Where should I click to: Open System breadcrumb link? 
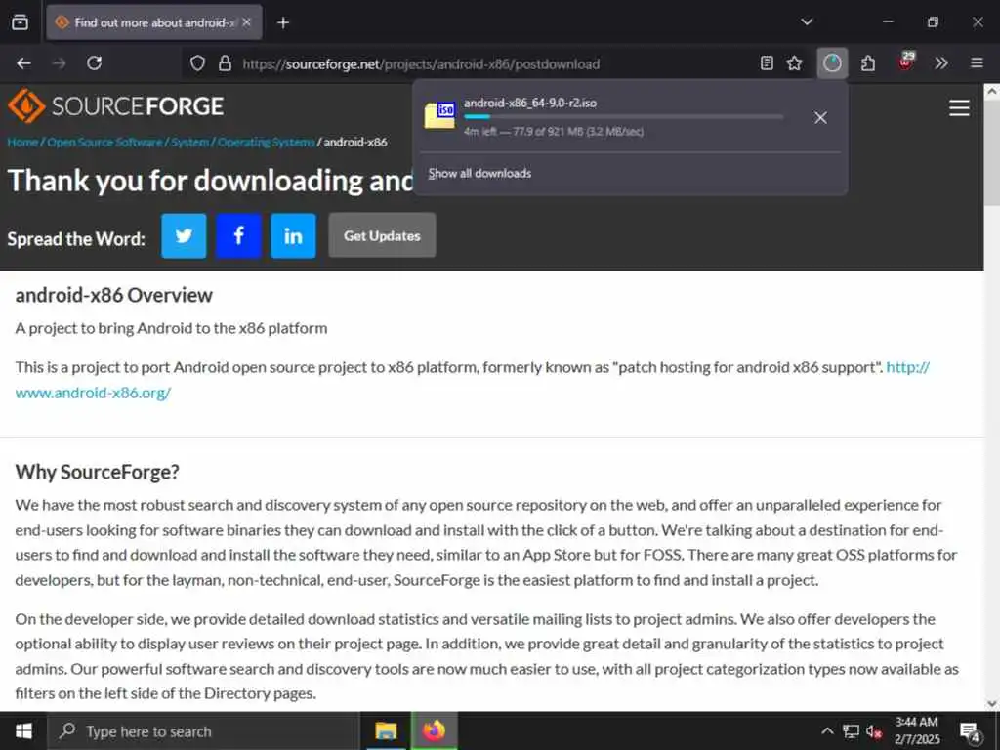click(x=189, y=142)
